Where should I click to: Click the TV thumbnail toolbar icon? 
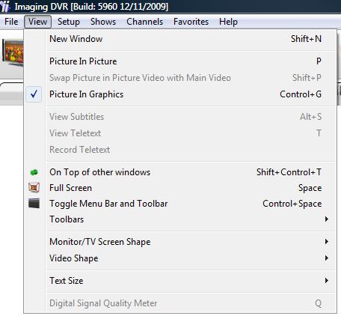click(x=13, y=52)
